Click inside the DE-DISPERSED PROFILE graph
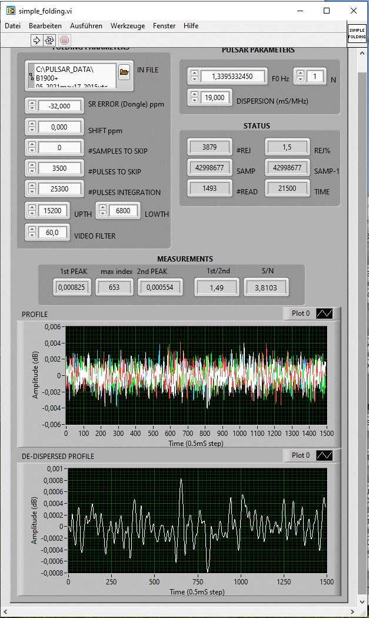369x618 pixels. pos(198,521)
